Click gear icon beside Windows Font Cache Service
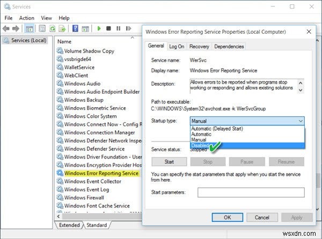This screenshot has height=239, width=322. coord(60,206)
